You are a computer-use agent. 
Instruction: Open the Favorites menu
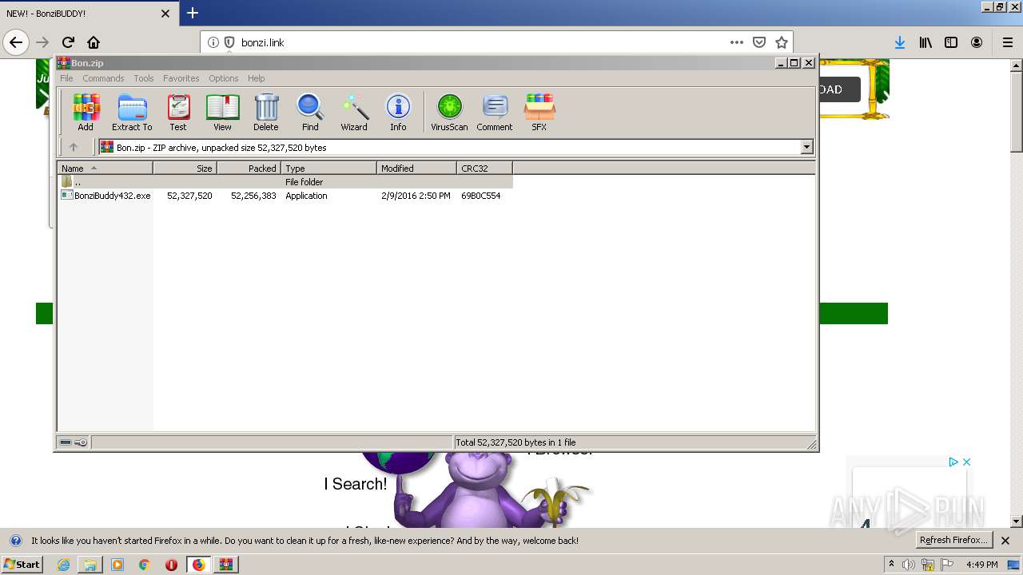click(x=181, y=78)
